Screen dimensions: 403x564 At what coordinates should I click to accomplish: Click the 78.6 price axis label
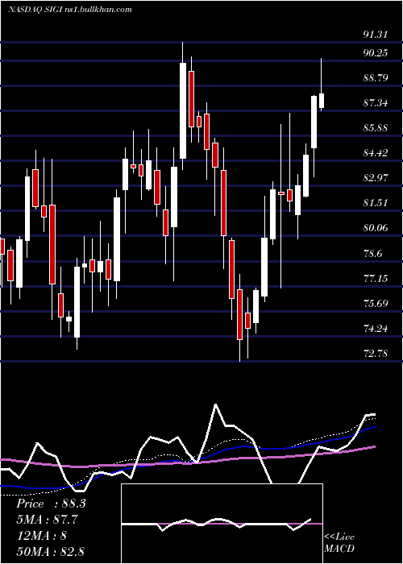pos(372,253)
